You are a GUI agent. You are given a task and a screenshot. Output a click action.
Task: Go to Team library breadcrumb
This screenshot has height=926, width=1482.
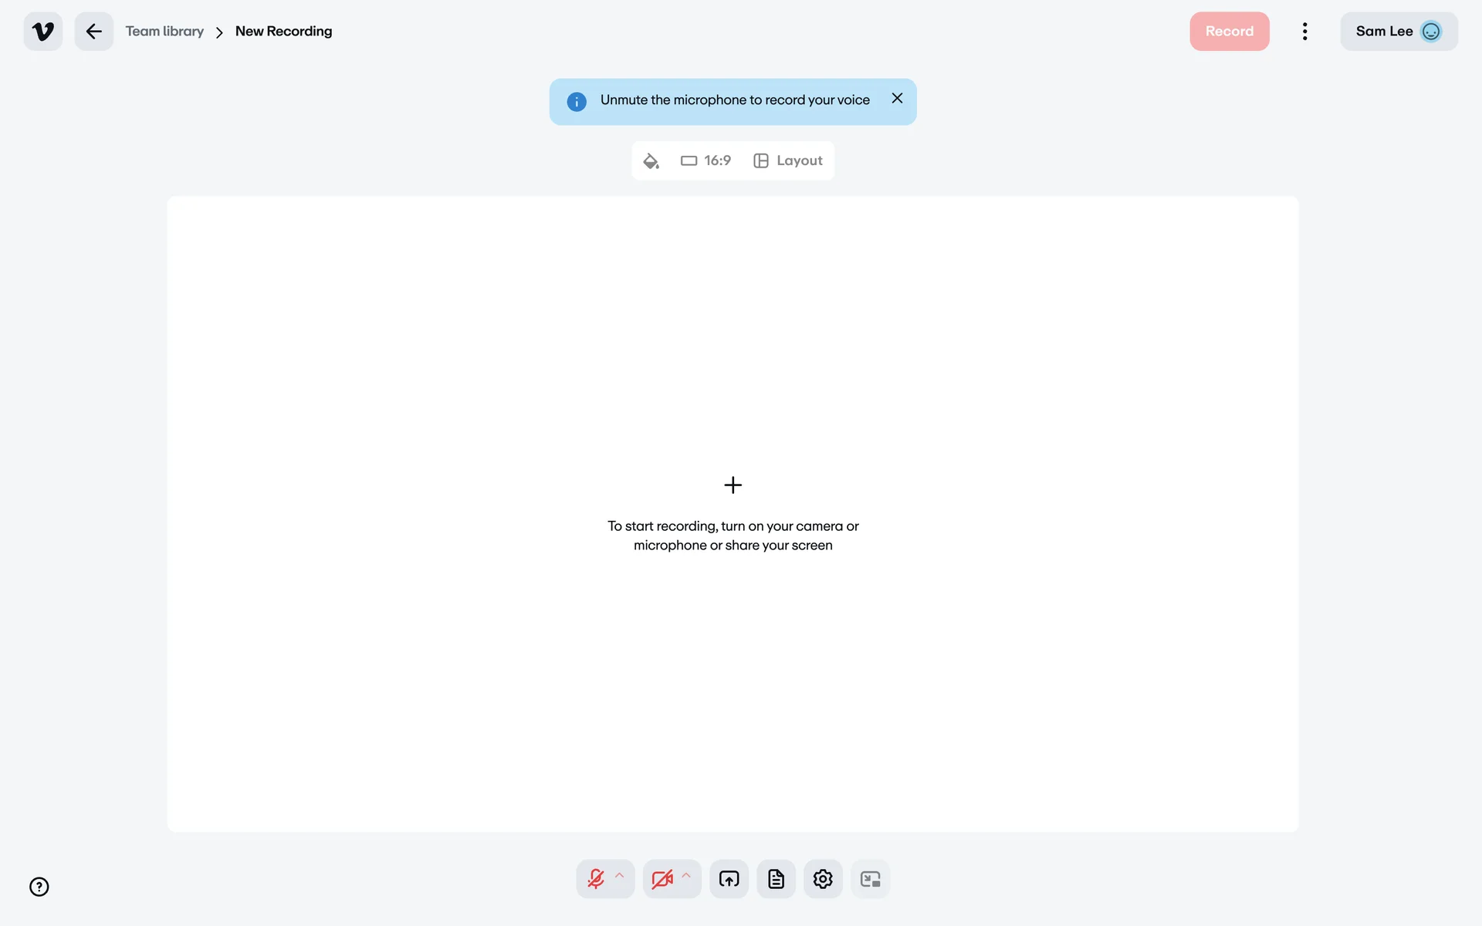164,32
